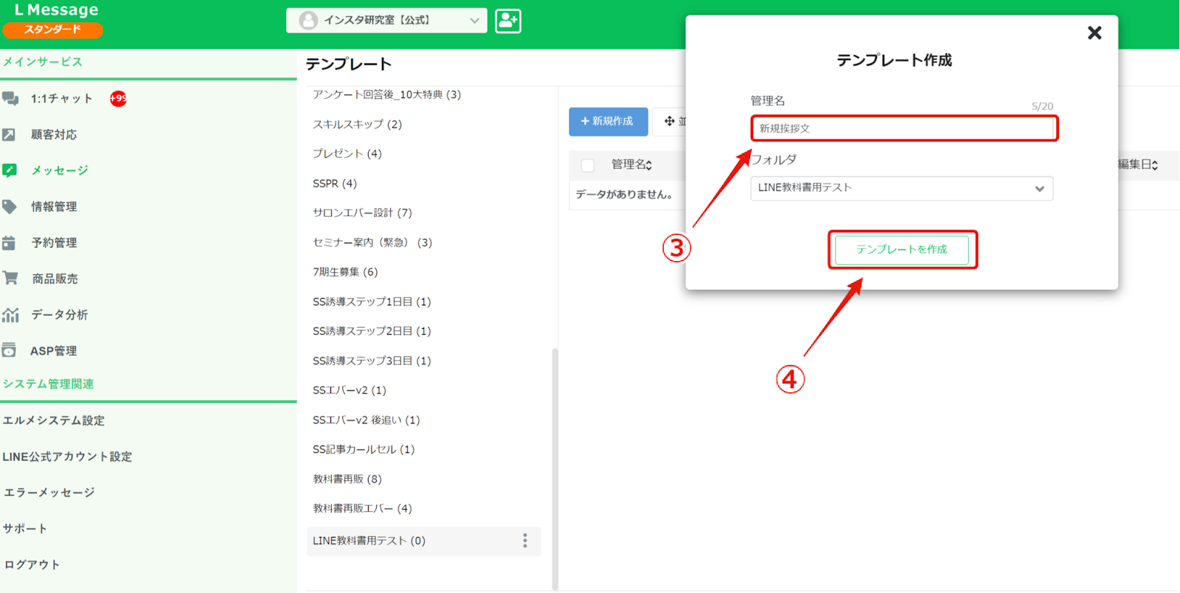This screenshot has width=1180, height=593.
Task: Select folder プレゼント (4)
Action: pyautogui.click(x=347, y=153)
